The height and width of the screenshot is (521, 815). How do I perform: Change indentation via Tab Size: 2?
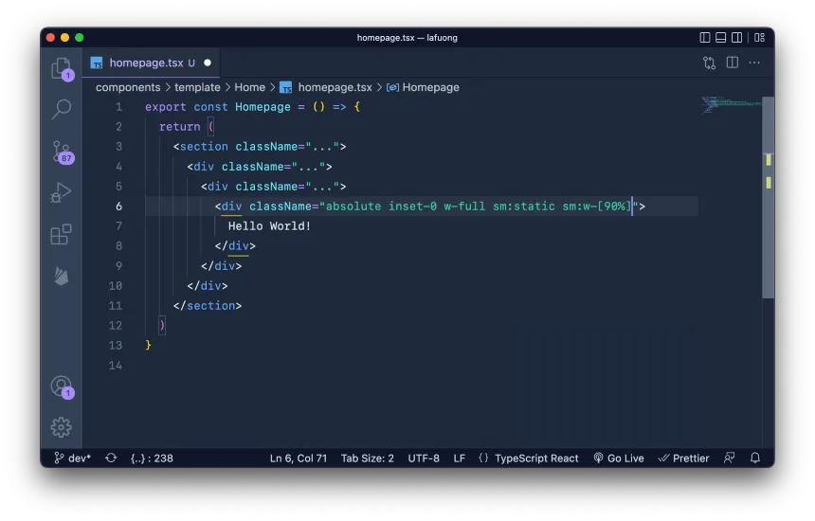[368, 458]
